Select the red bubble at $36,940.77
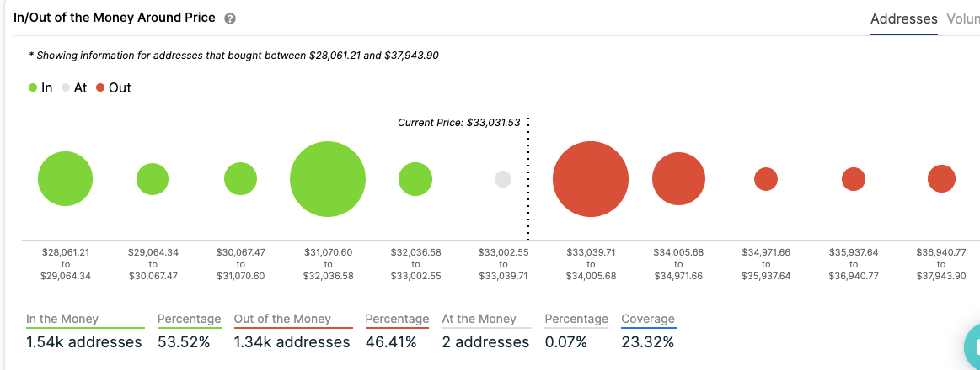This screenshot has width=980, height=370. tap(941, 179)
